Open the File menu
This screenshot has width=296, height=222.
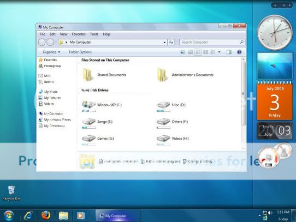click(x=42, y=34)
